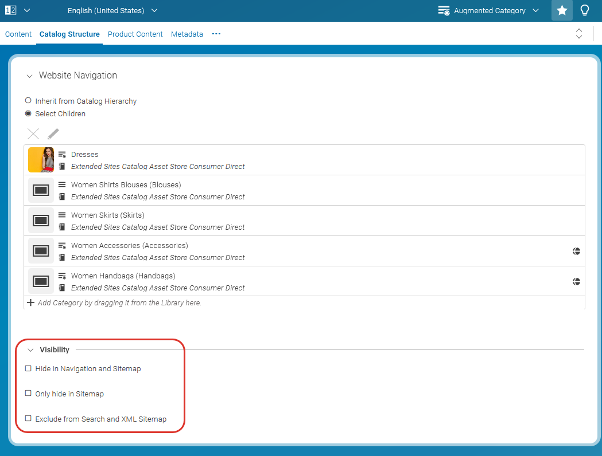Collapse the Website Navigation section

coord(29,76)
